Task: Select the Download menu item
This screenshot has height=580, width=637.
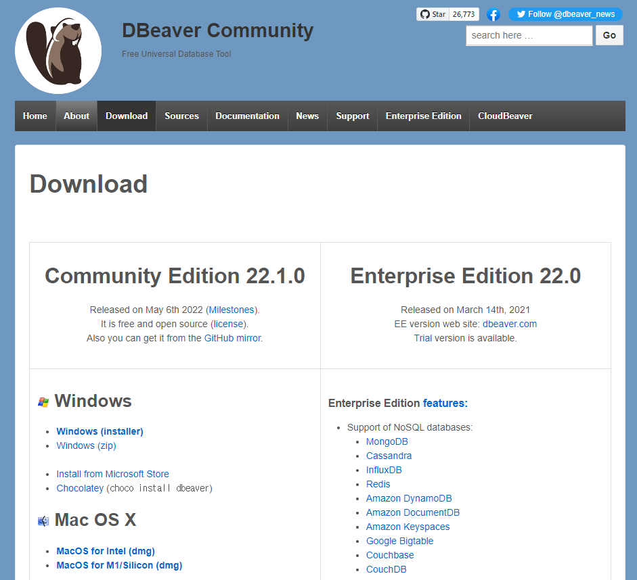Action: pos(127,116)
